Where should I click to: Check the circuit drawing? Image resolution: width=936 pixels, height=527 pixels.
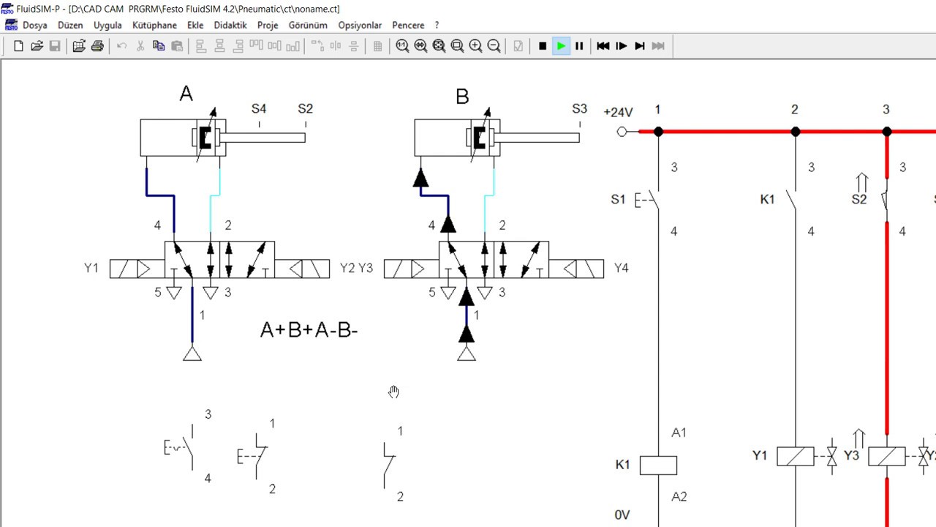coord(518,45)
